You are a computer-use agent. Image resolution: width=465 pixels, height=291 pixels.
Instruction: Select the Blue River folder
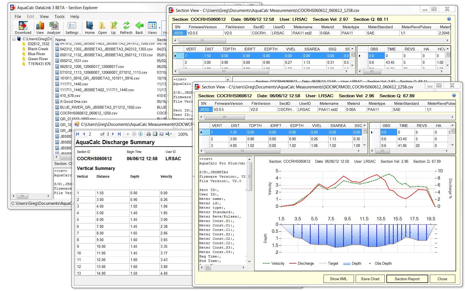[x=37, y=54]
